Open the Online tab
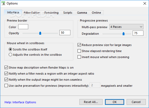The image size is (149, 108). click(96, 13)
